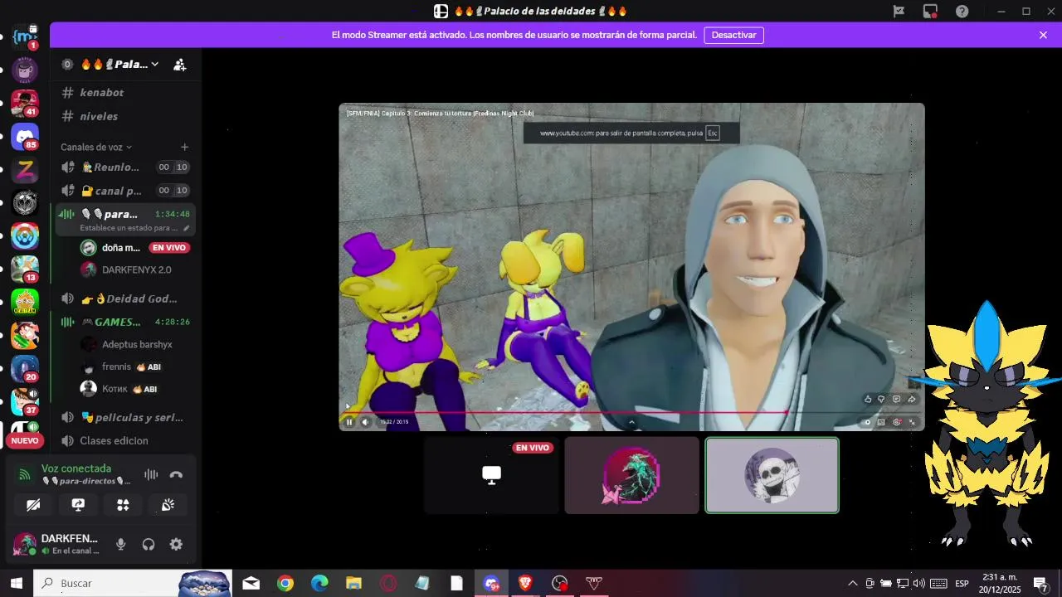
Task: Open DARKFEN... user profile panel
Action: [x=56, y=545]
